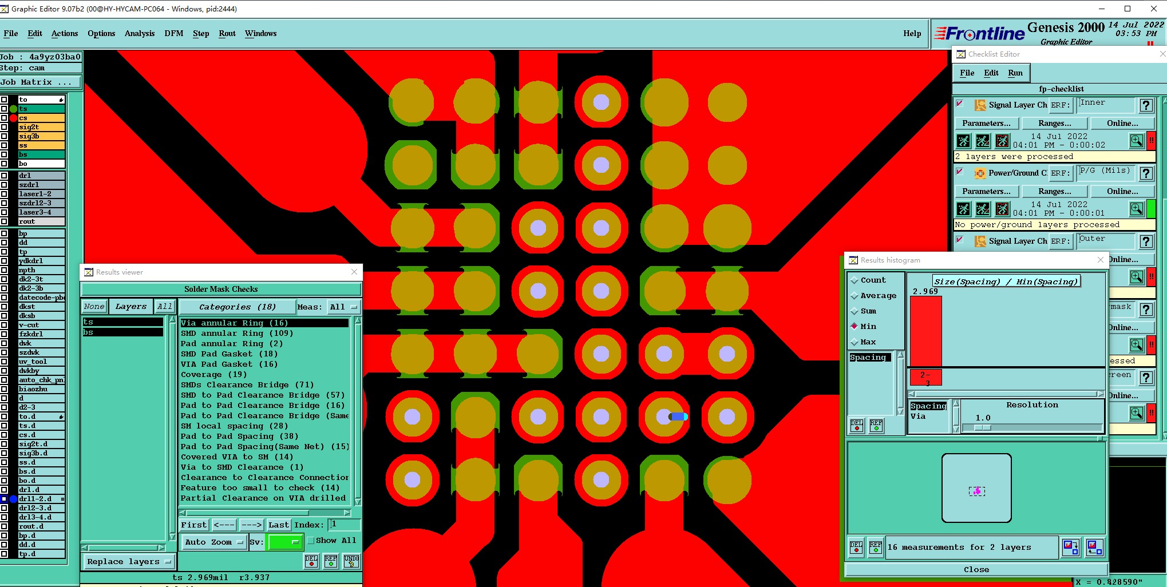This screenshot has height=587, width=1167.
Task: Click the ERF button for Inner check
Action: [x=1059, y=105]
